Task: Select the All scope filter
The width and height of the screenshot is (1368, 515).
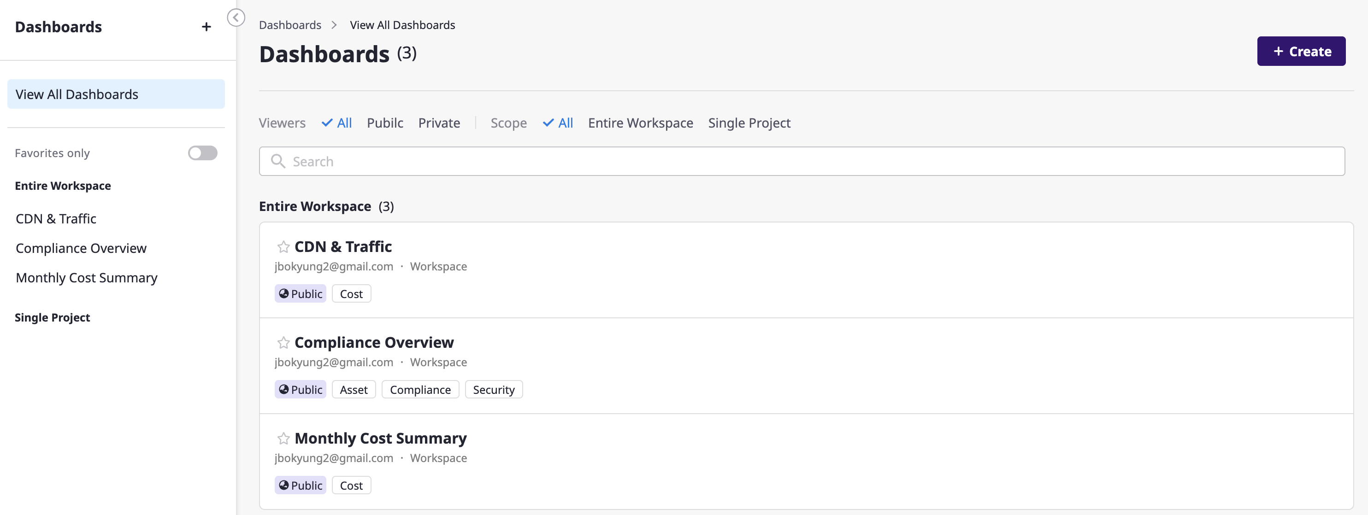Action: click(558, 123)
